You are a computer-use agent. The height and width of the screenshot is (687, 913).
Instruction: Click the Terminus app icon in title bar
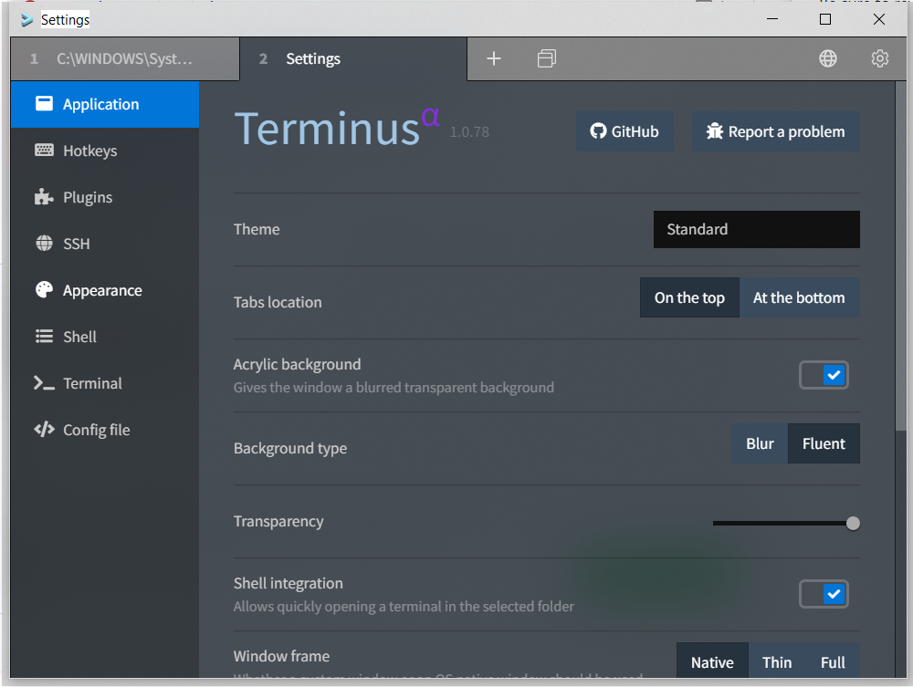point(26,20)
